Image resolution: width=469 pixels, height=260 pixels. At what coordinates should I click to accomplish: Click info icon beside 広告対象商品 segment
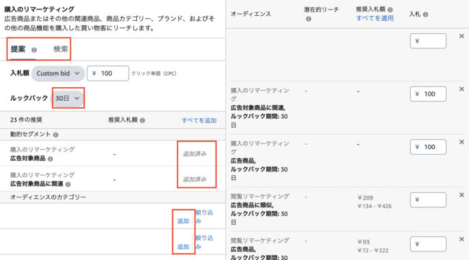[51, 158]
